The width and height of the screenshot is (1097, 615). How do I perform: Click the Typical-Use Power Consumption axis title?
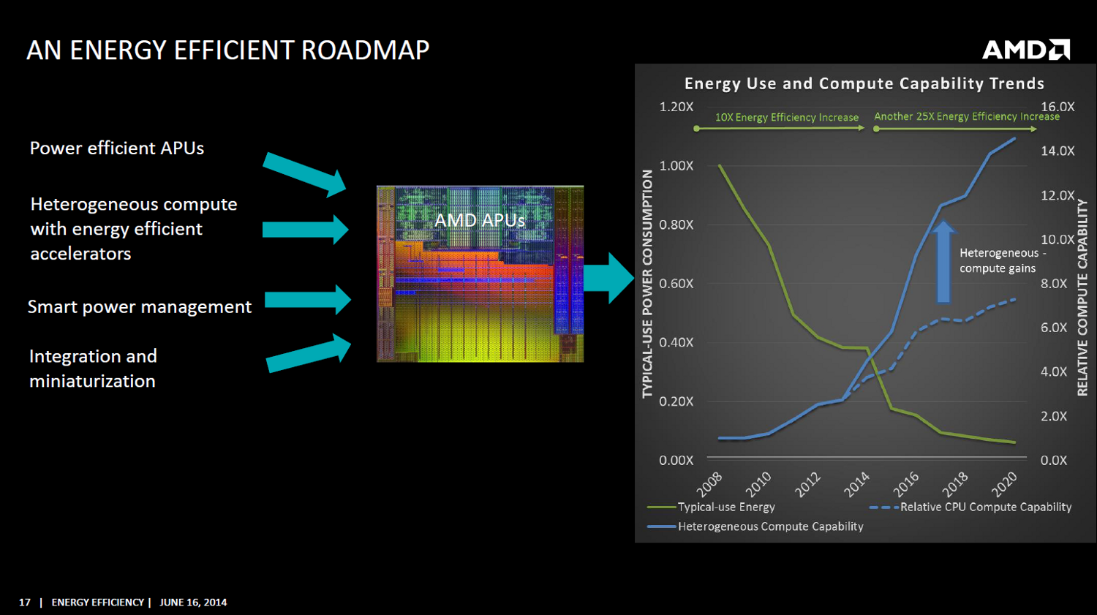[x=647, y=284]
